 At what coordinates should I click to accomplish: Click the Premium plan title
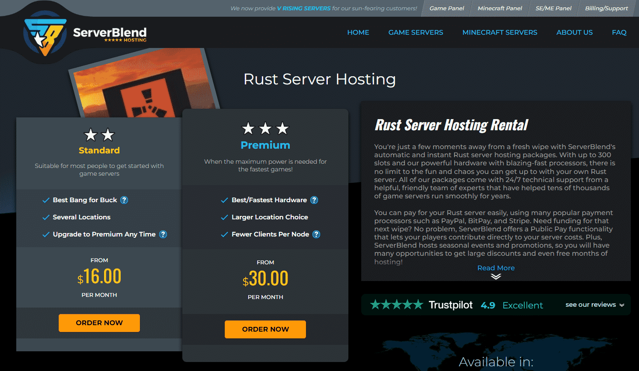265,145
